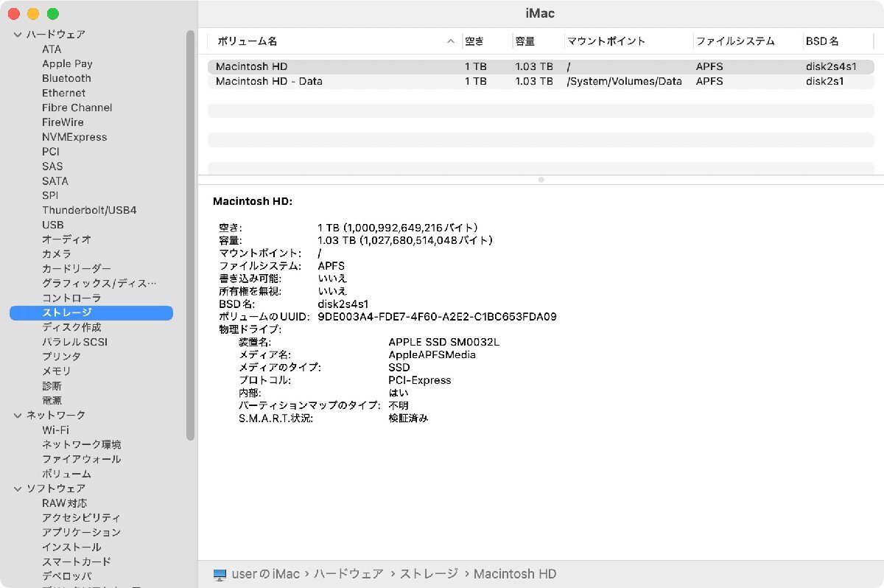Collapse the ソフトウェア section
The image size is (884, 588).
[x=18, y=489]
